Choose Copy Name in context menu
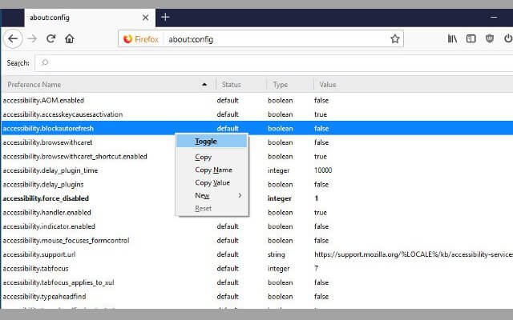Viewport: 513px width, 320px height. click(x=212, y=170)
